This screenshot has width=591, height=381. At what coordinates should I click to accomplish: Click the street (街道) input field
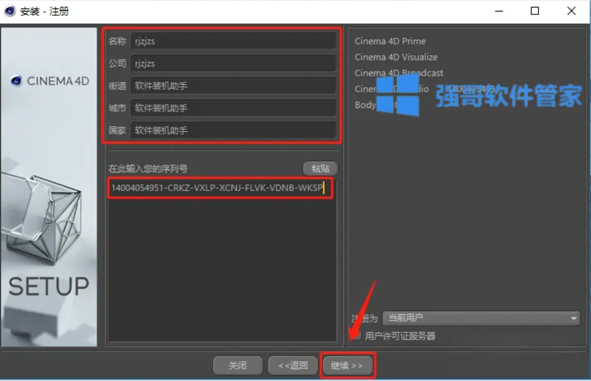tap(234, 86)
